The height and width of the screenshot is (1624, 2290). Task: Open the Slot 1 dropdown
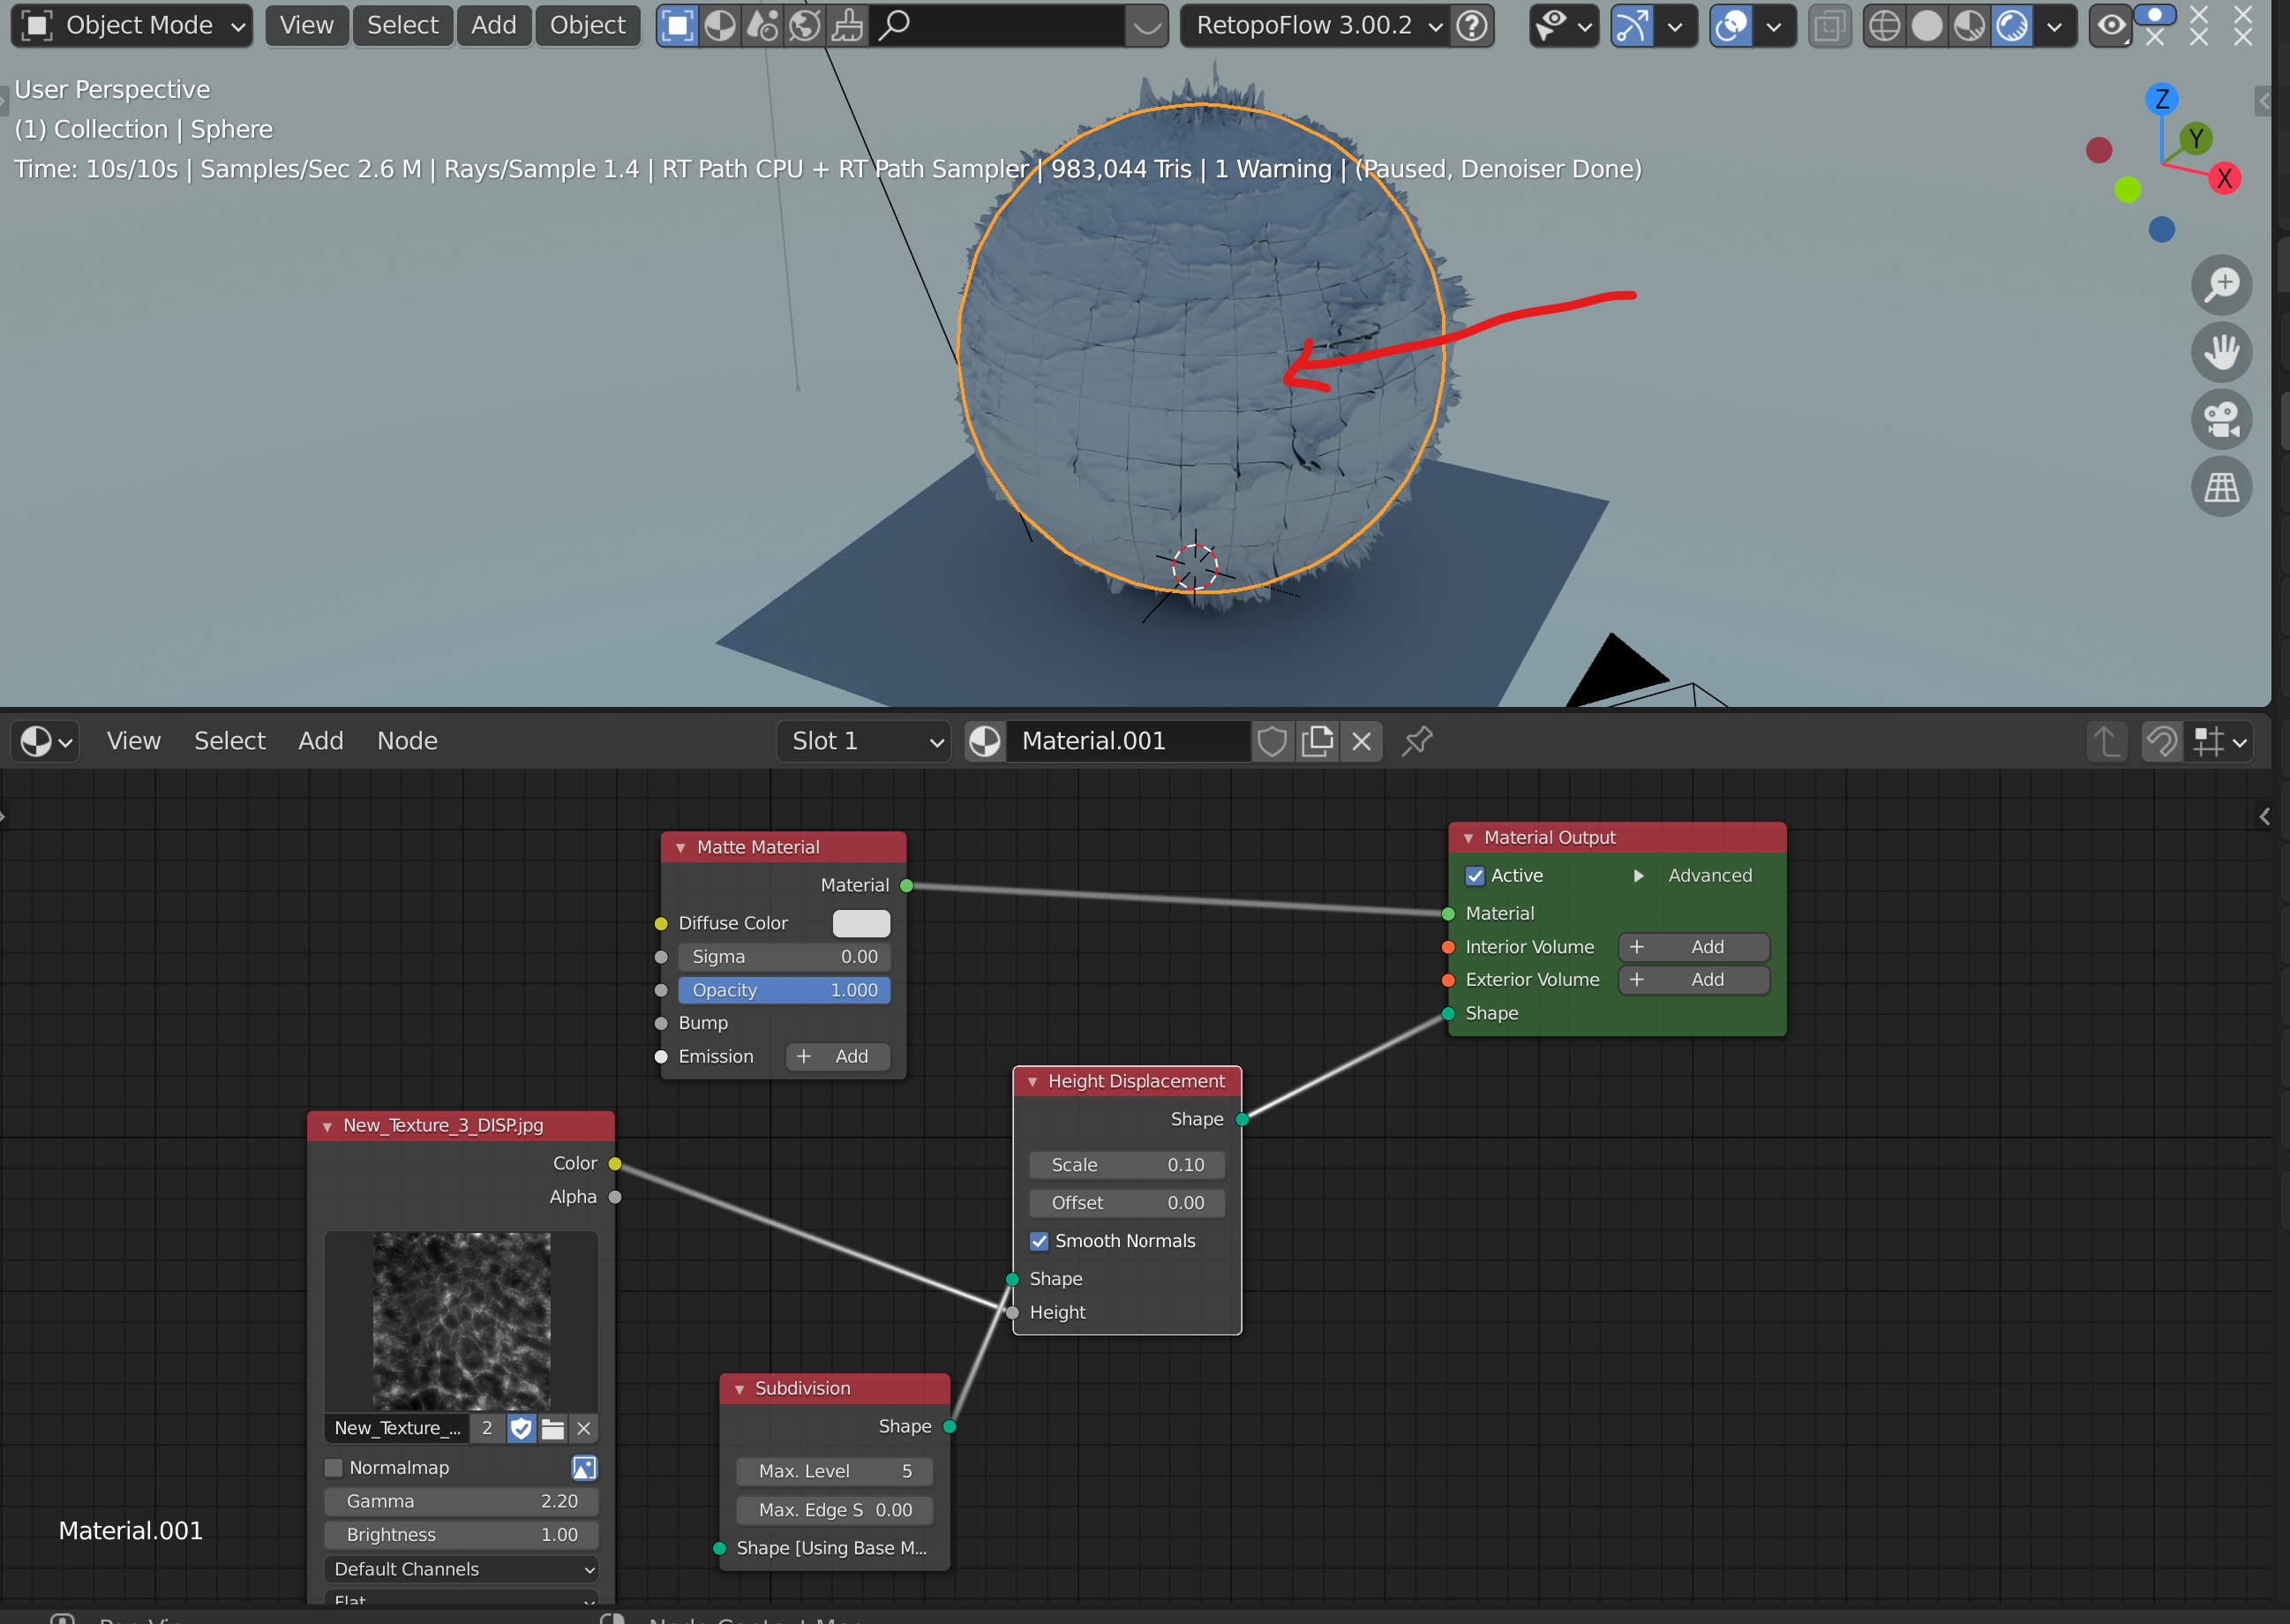point(864,741)
